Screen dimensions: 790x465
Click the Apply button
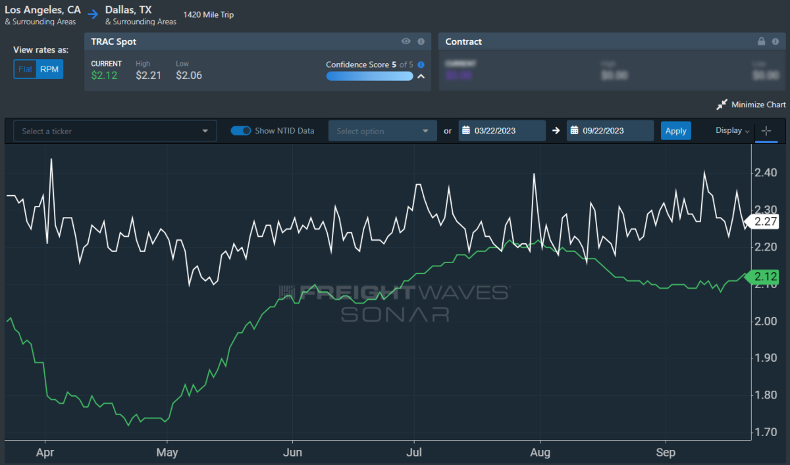click(x=676, y=131)
